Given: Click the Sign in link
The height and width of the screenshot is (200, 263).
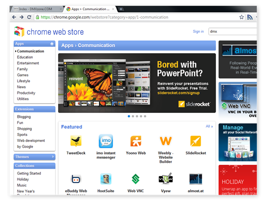Looking at the screenshot, I should 198,31.
